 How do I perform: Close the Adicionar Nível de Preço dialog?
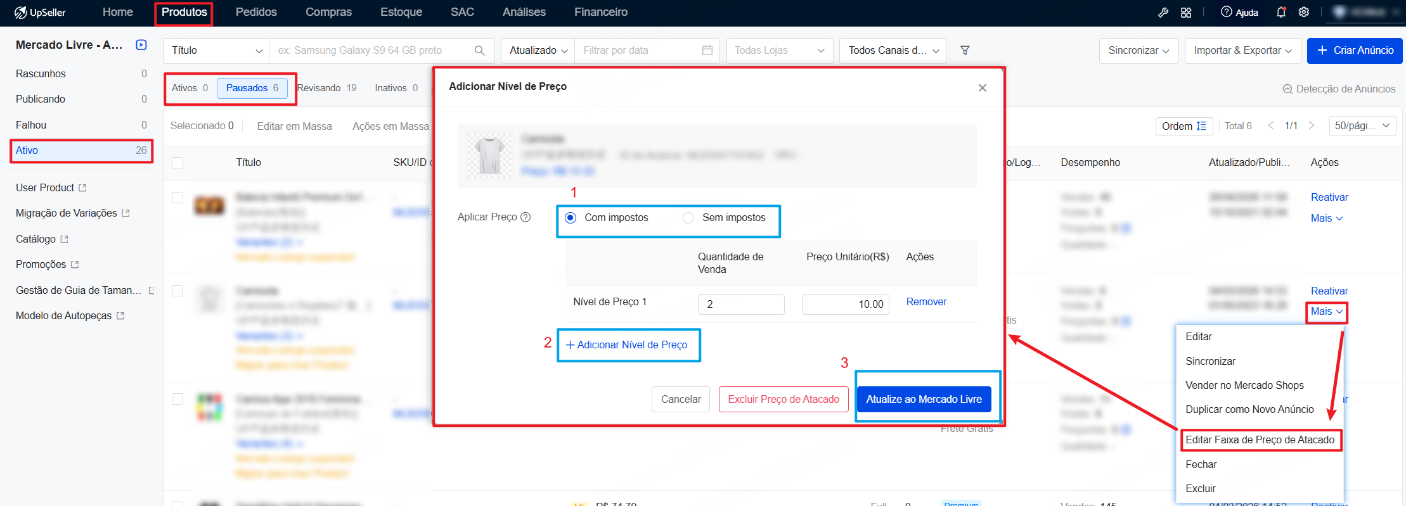[983, 87]
